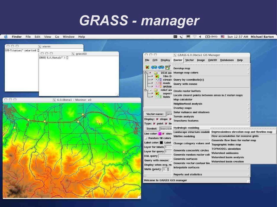Click the clock showing Sun 12:37 AM
Viewport: 277px width, 207px height.
click(238, 37)
